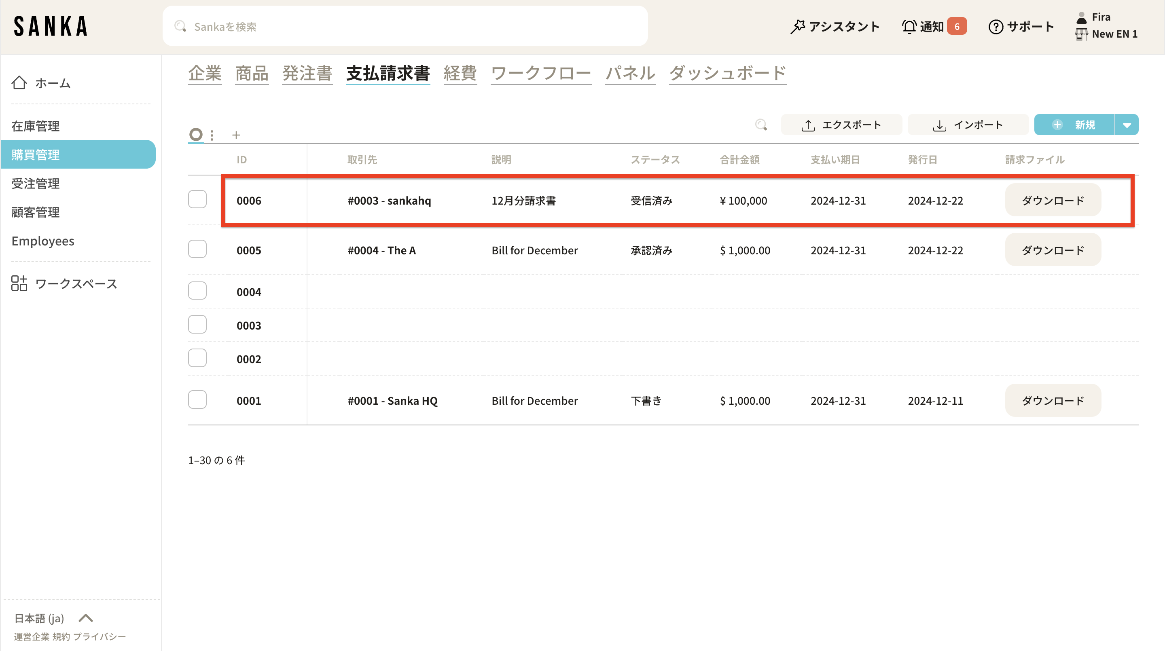The height and width of the screenshot is (651, 1165).
Task: Click the エクスポート button
Action: pos(841,125)
